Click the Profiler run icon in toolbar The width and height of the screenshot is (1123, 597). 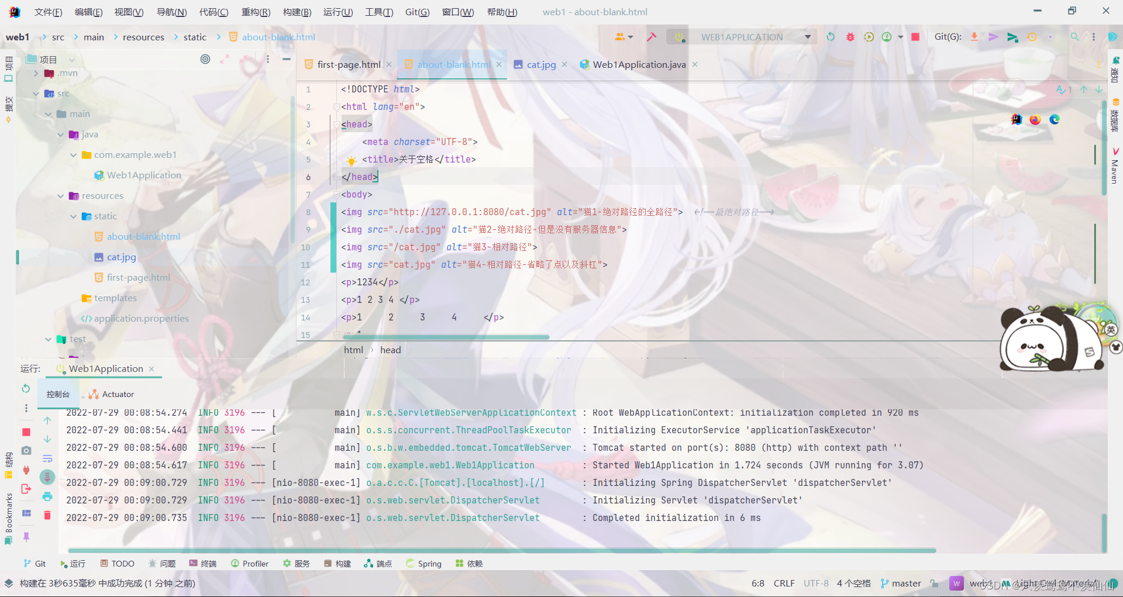887,37
